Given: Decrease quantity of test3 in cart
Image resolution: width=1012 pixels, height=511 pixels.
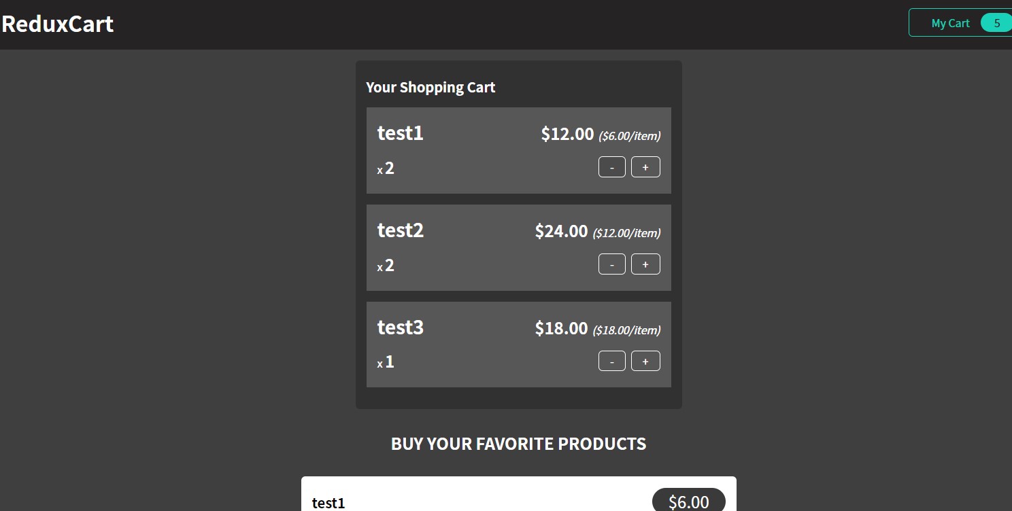Looking at the screenshot, I should (611, 361).
